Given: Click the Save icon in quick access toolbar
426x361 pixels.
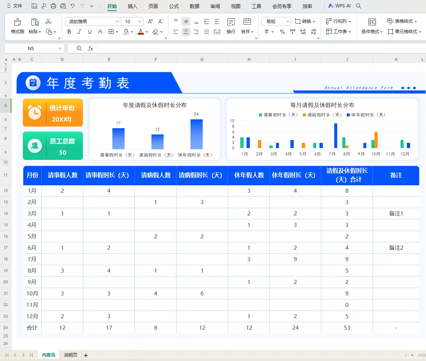Looking at the screenshot, I should [34, 6].
